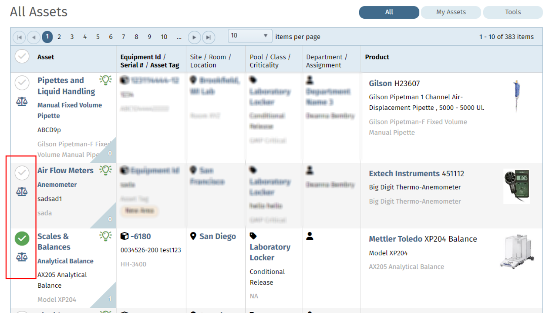The image size is (549, 313).
Task: Switch to Tools tab
Action: point(513,12)
